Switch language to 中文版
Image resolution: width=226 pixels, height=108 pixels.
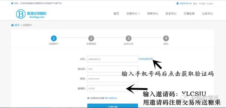(x=202, y=4)
